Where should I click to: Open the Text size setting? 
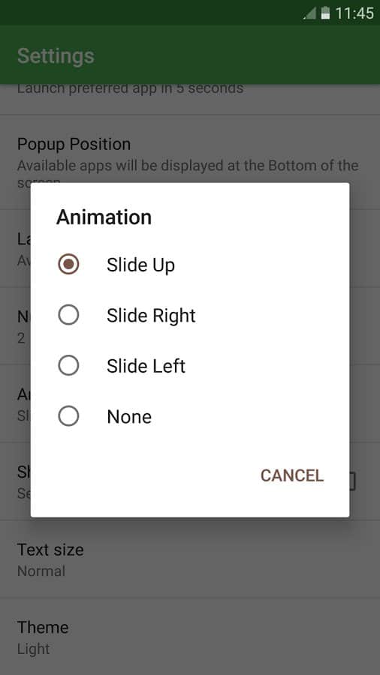(190, 559)
